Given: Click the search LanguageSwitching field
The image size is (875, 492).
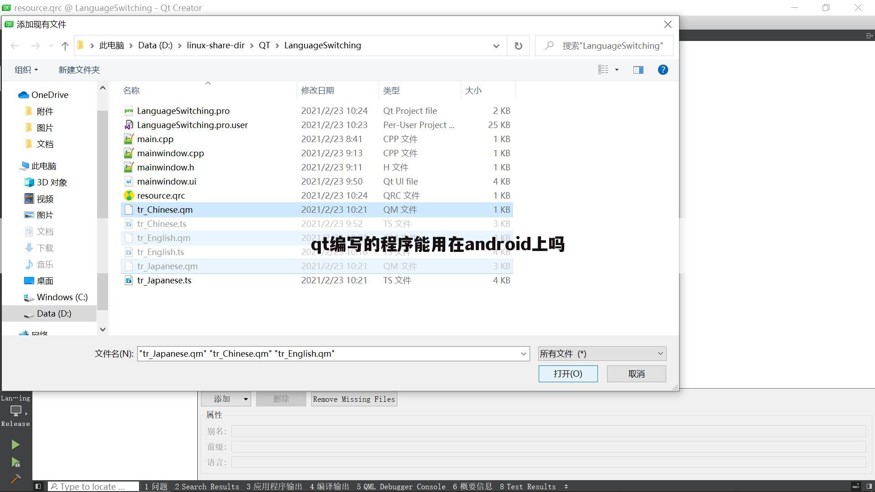Looking at the screenshot, I should [604, 46].
